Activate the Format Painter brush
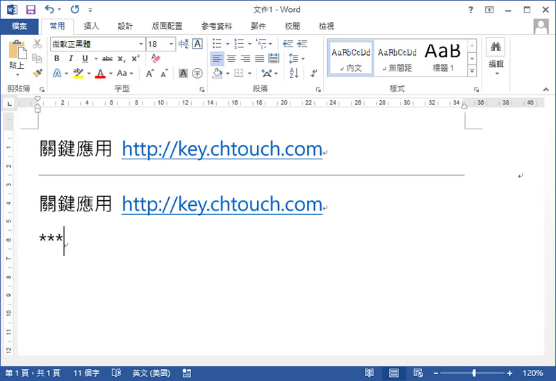The width and height of the screenshot is (556, 381). tap(37, 73)
